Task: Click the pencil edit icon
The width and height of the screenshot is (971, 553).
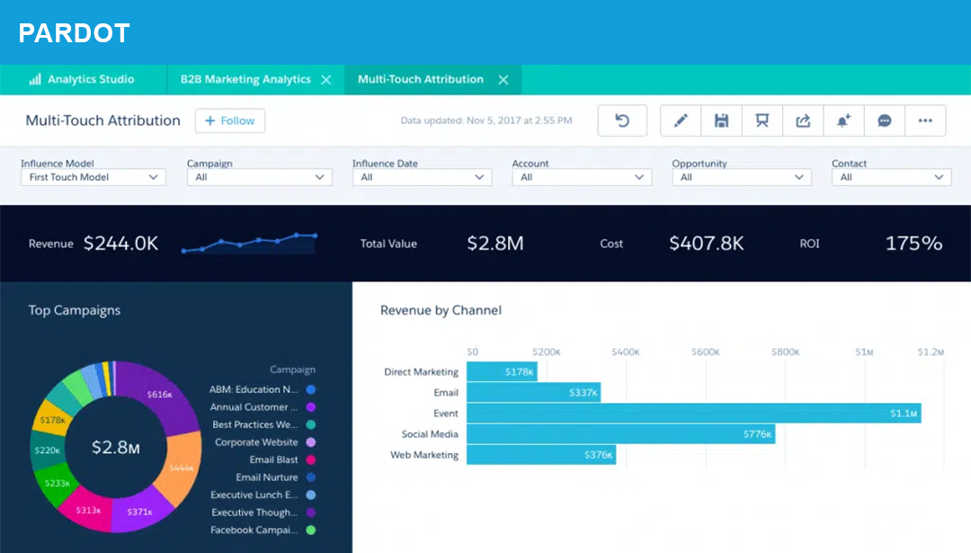Action: pyautogui.click(x=681, y=120)
